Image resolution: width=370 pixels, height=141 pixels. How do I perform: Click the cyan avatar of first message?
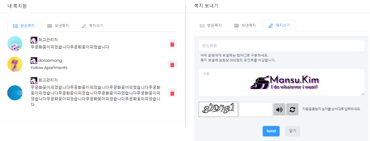[x=15, y=44]
